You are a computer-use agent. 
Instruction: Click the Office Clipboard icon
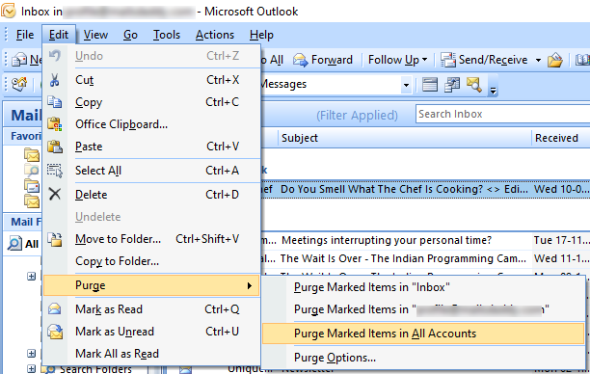[x=55, y=124]
